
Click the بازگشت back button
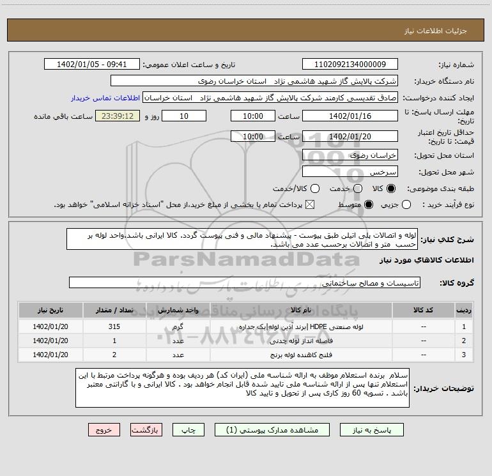click(146, 430)
